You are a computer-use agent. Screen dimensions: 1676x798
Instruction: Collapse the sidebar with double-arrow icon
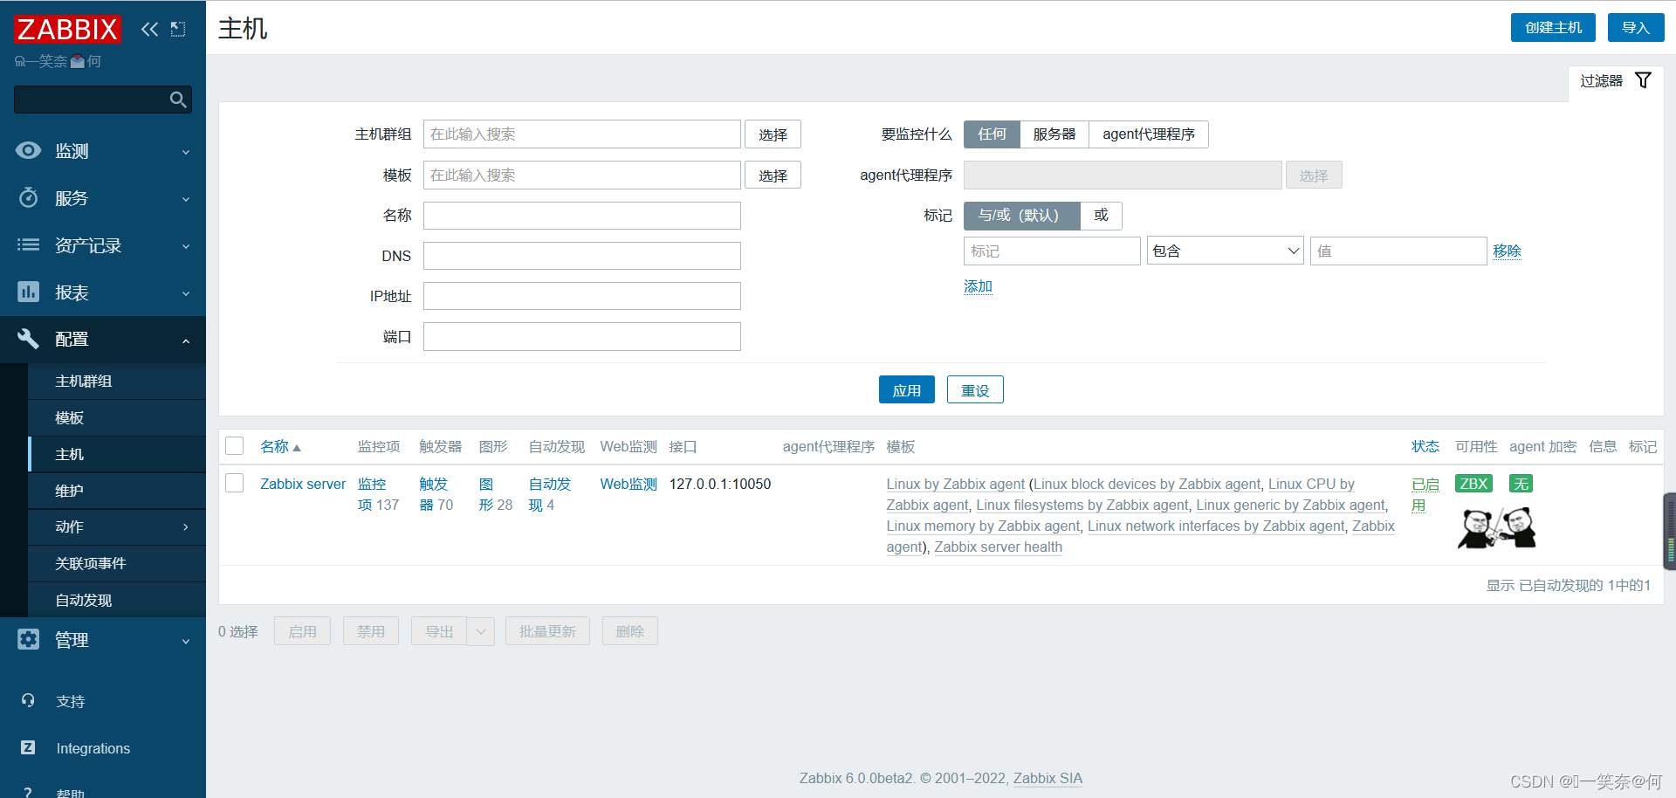150,29
